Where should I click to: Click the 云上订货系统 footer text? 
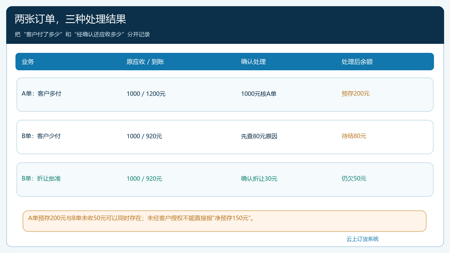(x=363, y=239)
